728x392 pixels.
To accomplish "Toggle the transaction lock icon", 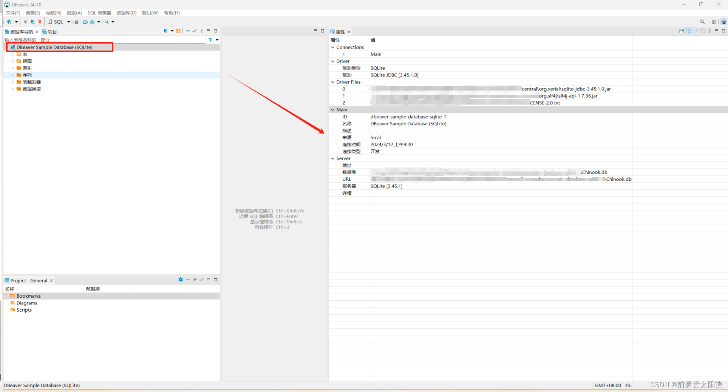I will pos(76,22).
